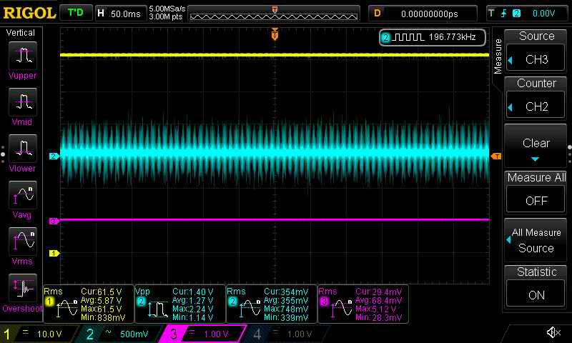Click the Vertical menu header

pyautogui.click(x=21, y=33)
